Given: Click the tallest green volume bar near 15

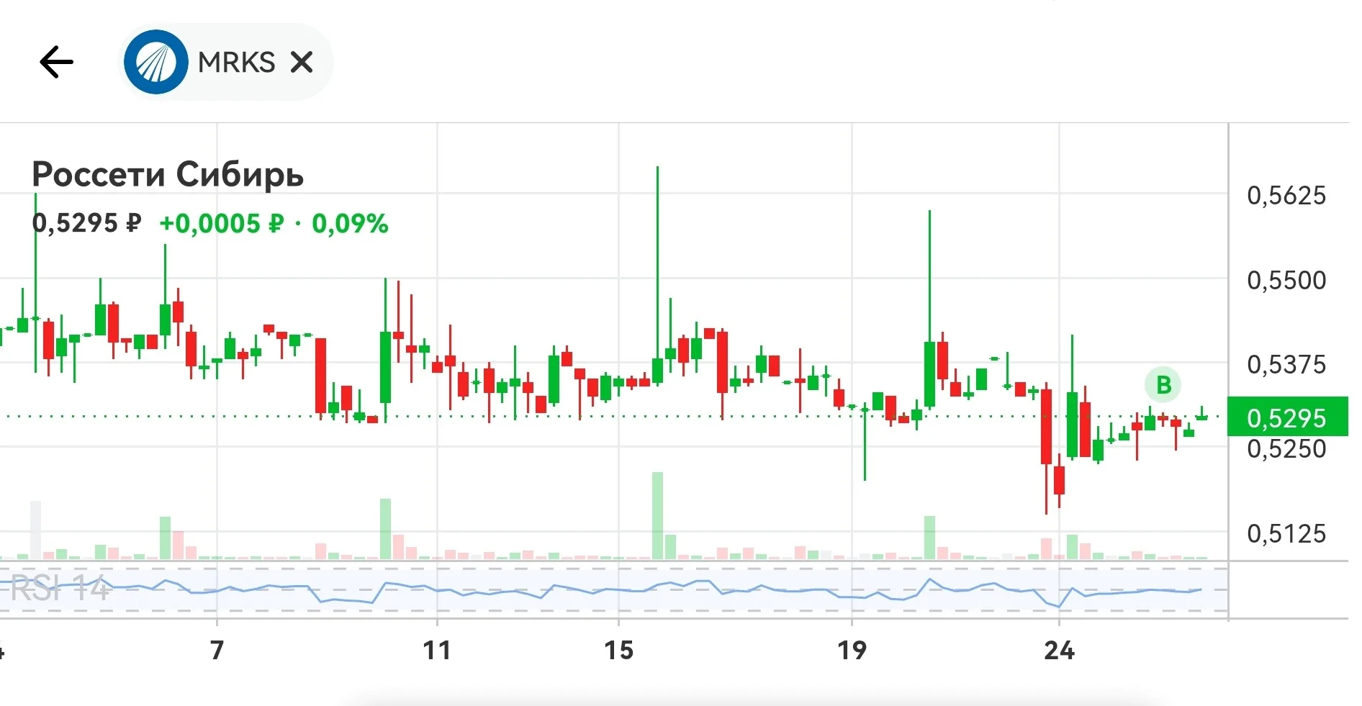Looking at the screenshot, I should (x=657, y=515).
